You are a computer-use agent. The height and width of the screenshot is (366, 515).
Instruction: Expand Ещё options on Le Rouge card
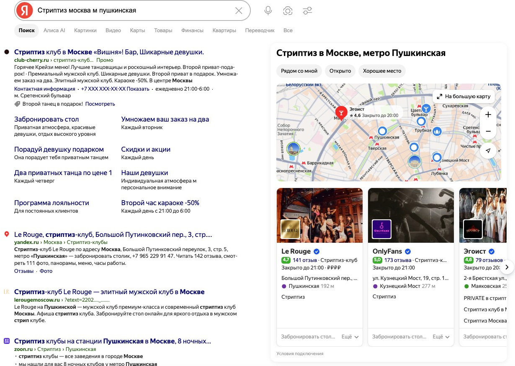(x=350, y=337)
